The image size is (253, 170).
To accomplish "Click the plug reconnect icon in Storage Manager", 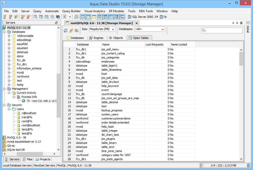I will 71,30.
